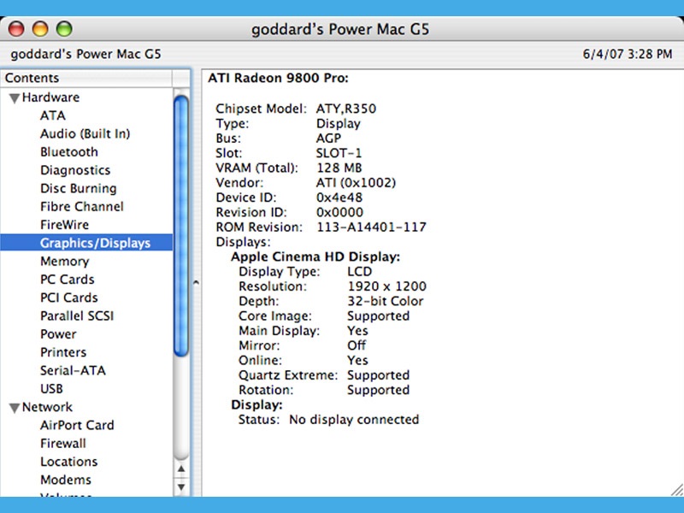Collapse the Hardware disclosure triangle
This screenshot has height=513, width=684.
point(14,97)
